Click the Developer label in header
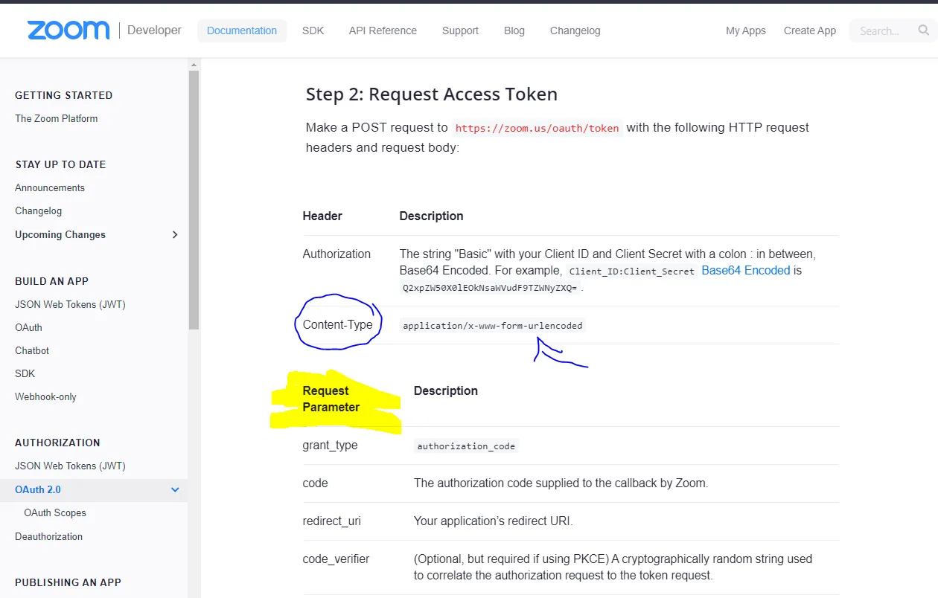 pos(154,30)
